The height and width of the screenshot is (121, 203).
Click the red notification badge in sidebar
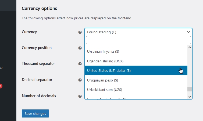(1, 86)
